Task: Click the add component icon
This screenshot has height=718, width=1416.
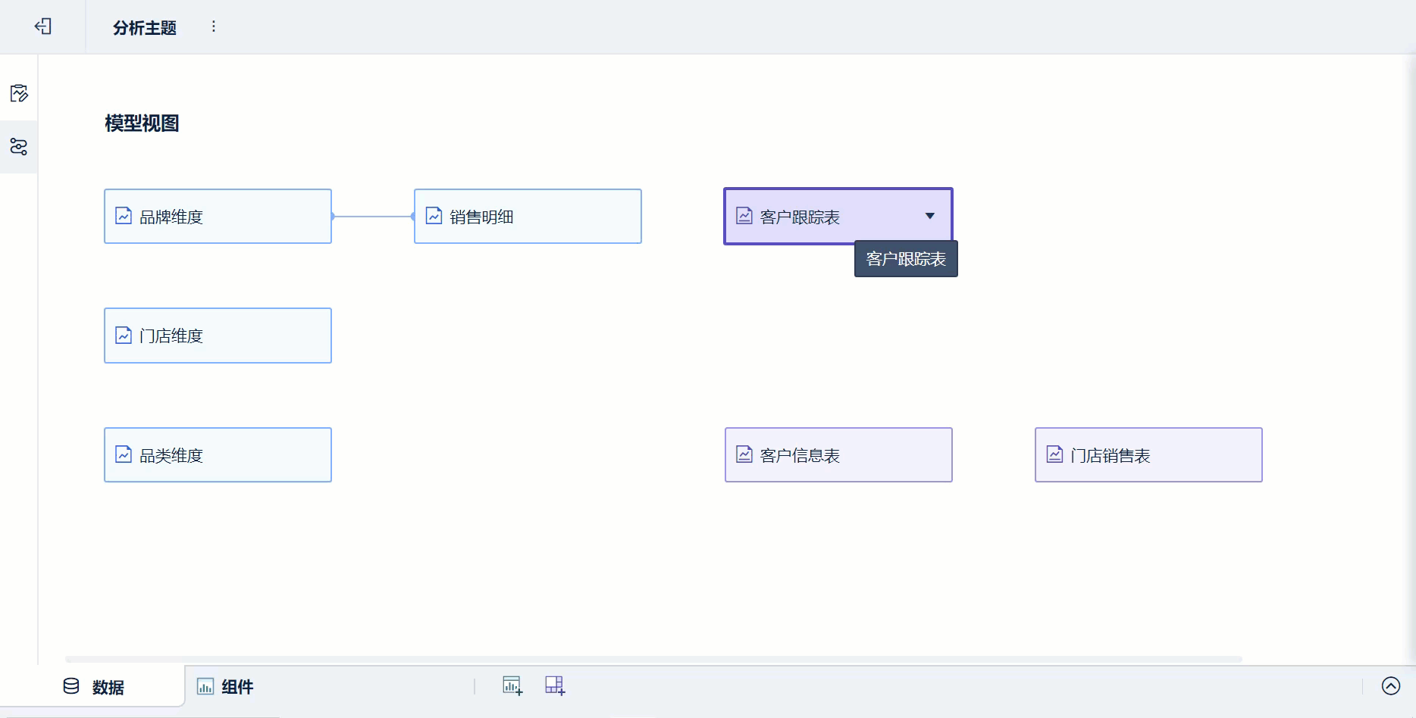Action: click(x=512, y=685)
